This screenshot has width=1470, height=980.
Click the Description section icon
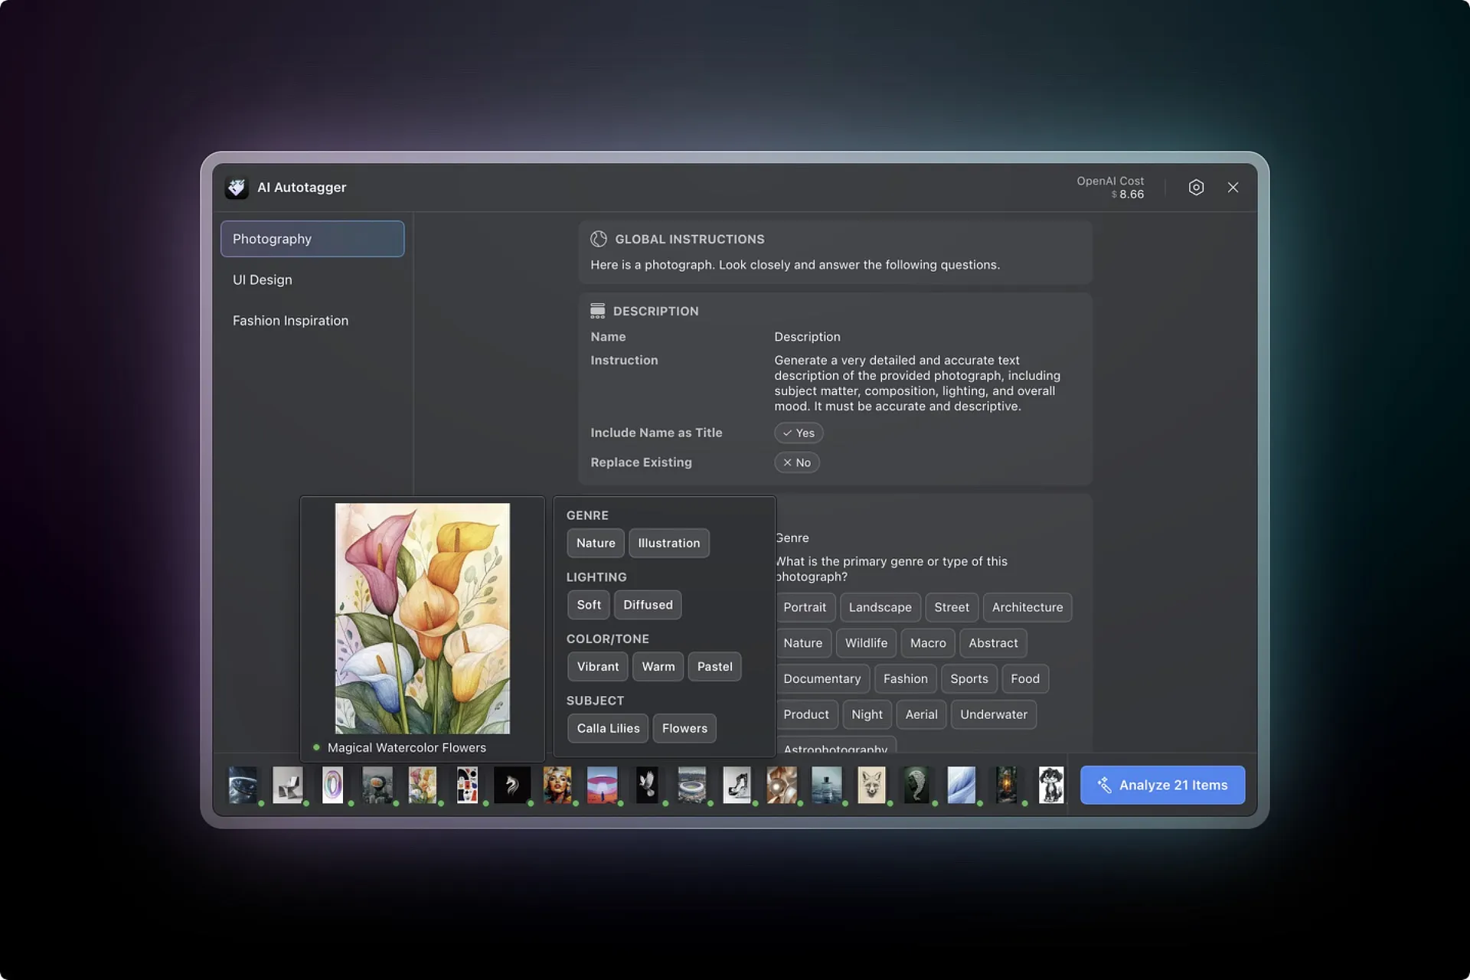click(597, 311)
